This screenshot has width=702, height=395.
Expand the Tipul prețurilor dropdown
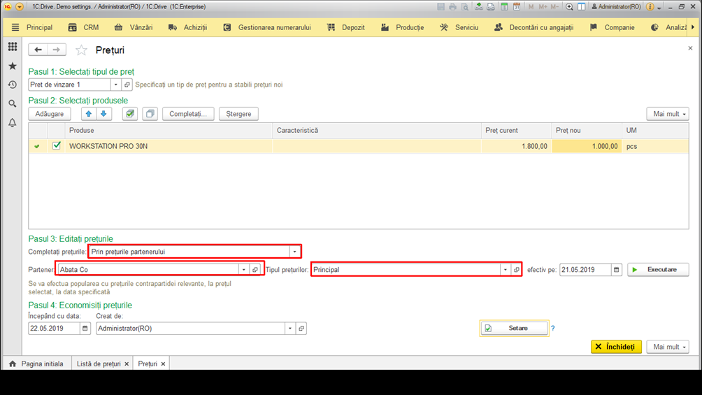[x=505, y=270]
